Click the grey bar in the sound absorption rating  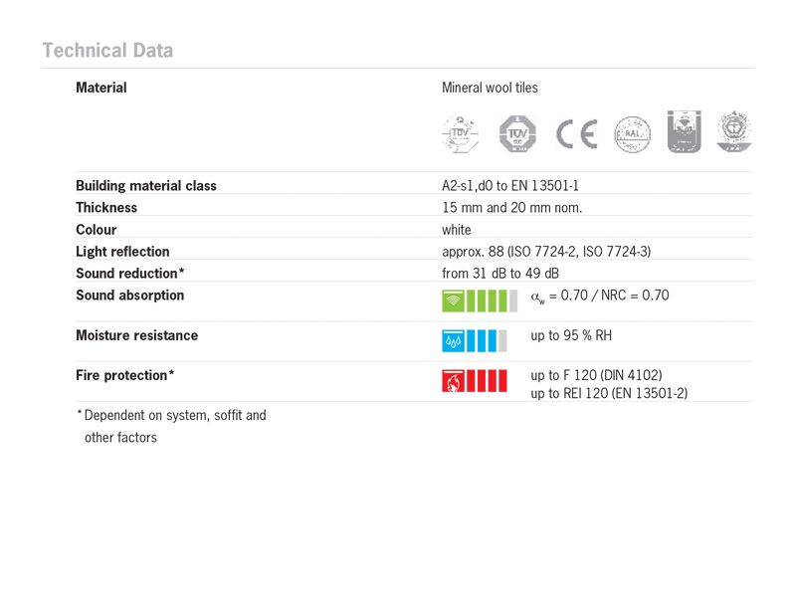(513, 299)
